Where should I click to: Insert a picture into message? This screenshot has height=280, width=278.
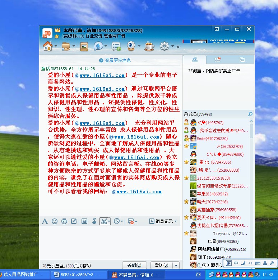coord(84,221)
